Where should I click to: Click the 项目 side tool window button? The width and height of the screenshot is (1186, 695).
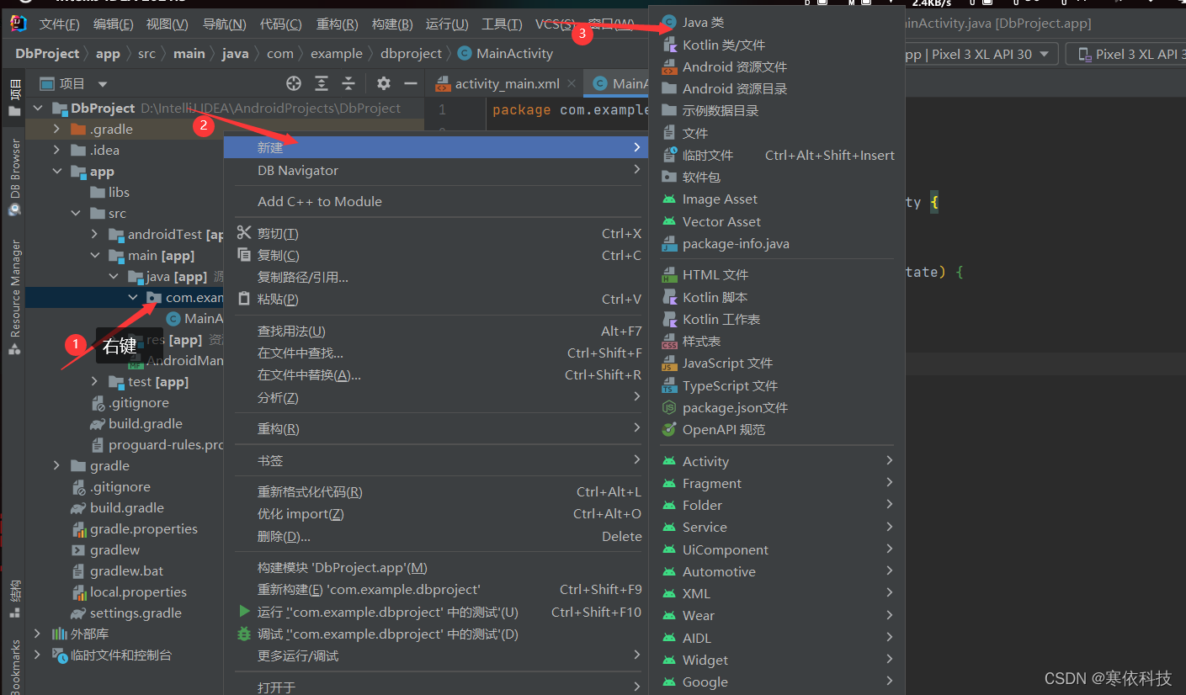[x=14, y=98]
